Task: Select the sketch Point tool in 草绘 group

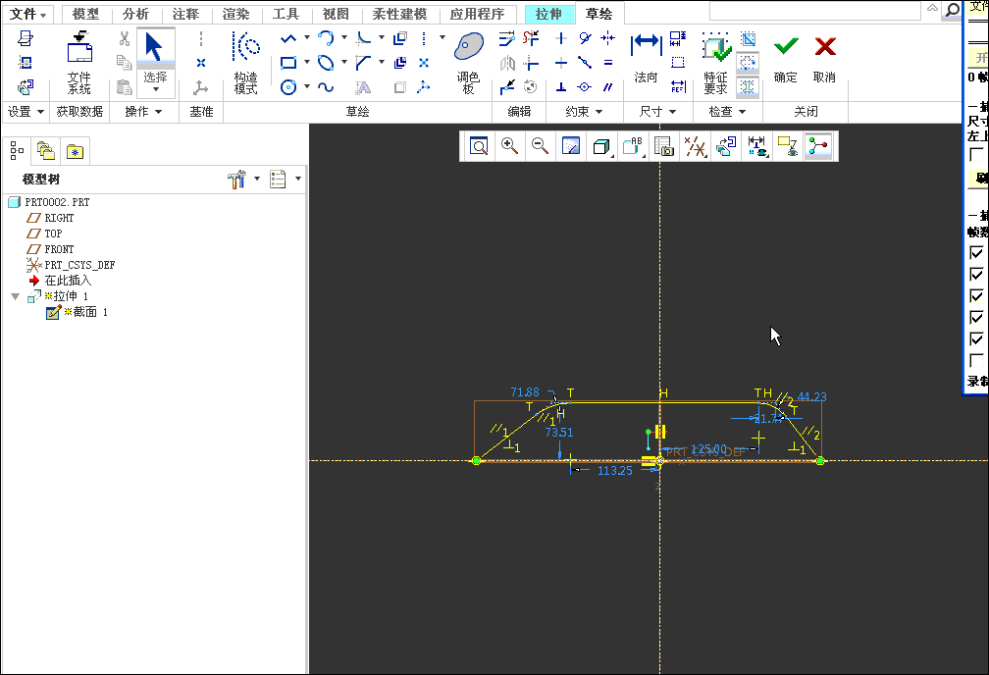Action: click(x=424, y=63)
